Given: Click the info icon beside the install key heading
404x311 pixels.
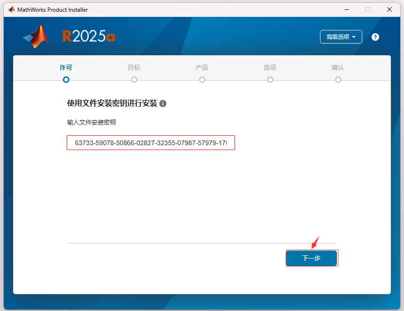Looking at the screenshot, I should click(162, 104).
